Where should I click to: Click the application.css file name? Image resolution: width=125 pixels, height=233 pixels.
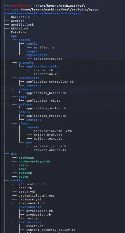48,59
